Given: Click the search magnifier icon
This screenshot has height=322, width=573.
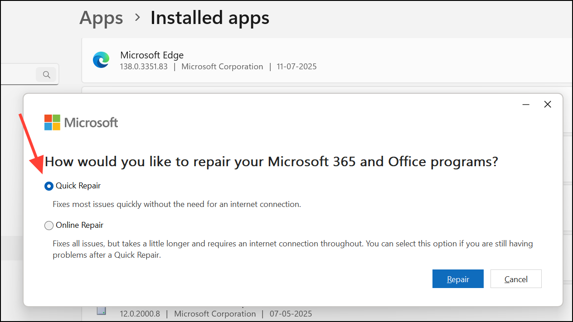Looking at the screenshot, I should (46, 75).
